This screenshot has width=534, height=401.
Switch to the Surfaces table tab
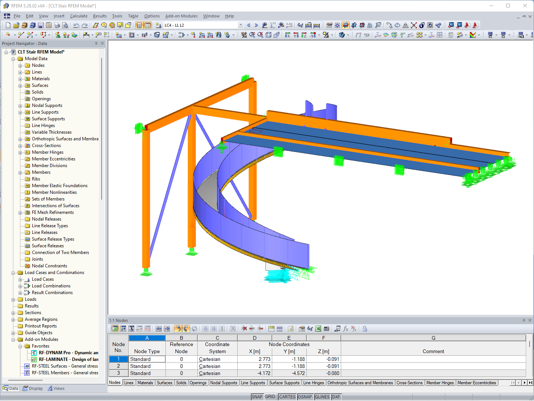[x=164, y=383]
